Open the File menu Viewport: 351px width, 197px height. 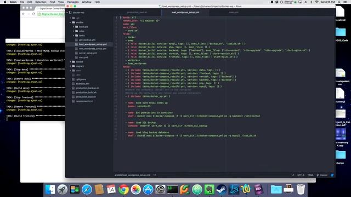tap(22, 2)
